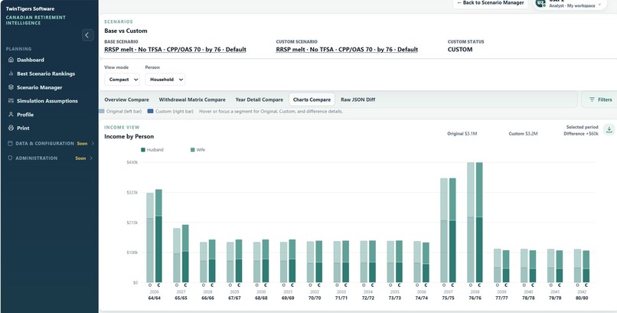Click the Best Scenario Rankings bar icon

11,73
